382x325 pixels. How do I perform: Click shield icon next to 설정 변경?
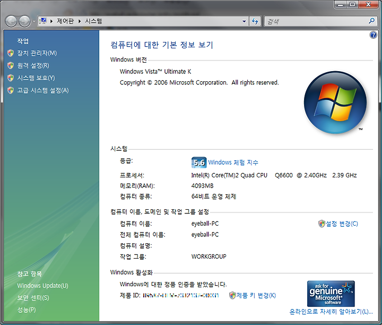[322, 224]
